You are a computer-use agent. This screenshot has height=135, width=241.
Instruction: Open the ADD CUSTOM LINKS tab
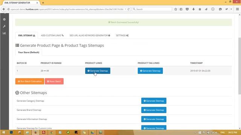[x=52, y=35]
